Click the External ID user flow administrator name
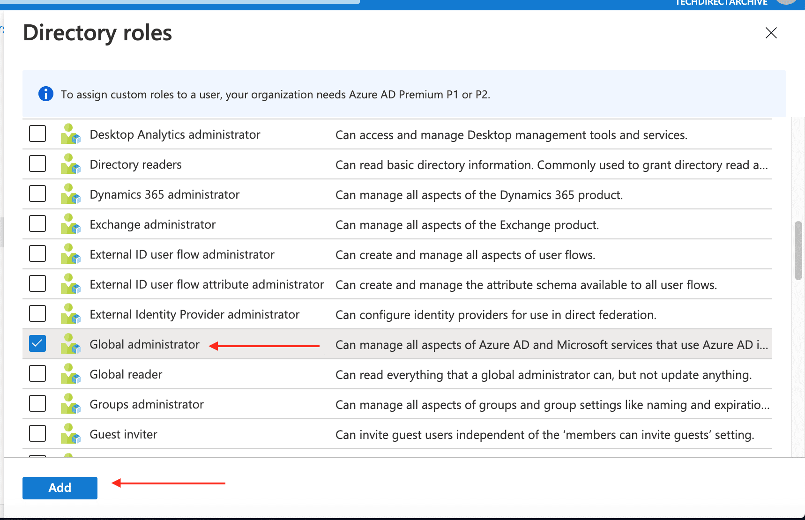The image size is (805, 520). (x=182, y=254)
